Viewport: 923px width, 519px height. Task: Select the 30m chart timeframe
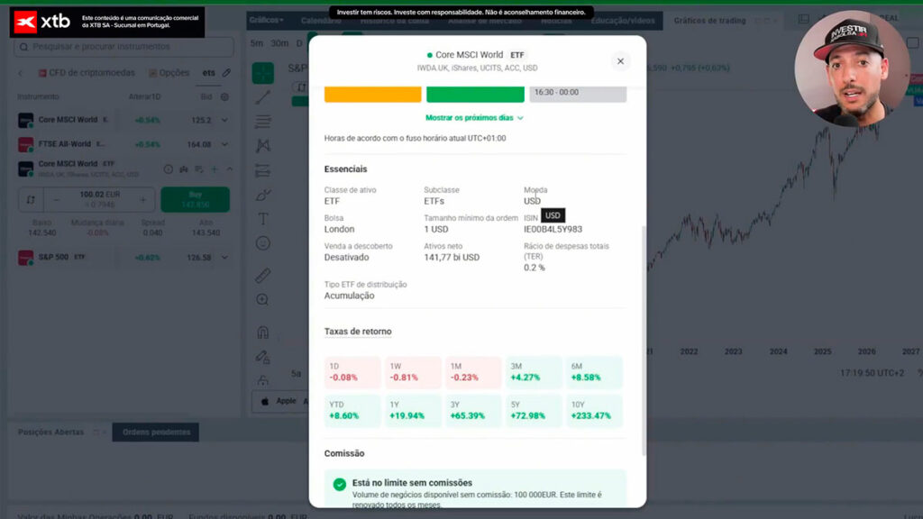pyautogui.click(x=279, y=43)
